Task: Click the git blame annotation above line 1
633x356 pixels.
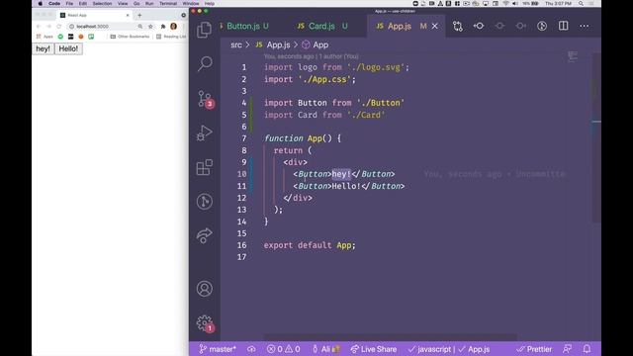Action: (x=311, y=56)
